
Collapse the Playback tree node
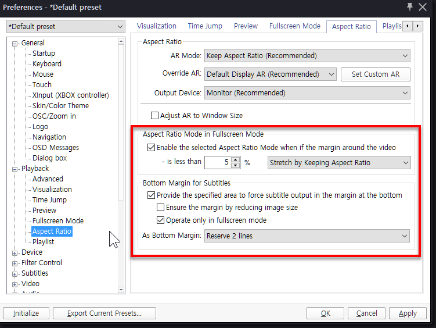tap(15, 169)
